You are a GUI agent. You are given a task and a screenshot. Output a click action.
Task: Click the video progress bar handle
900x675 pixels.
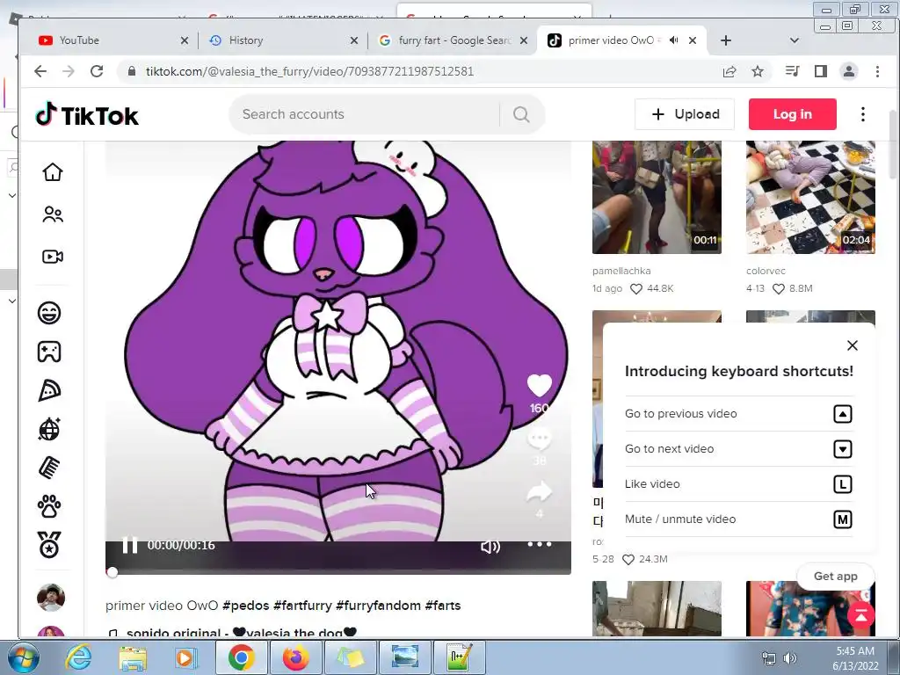[x=112, y=571]
